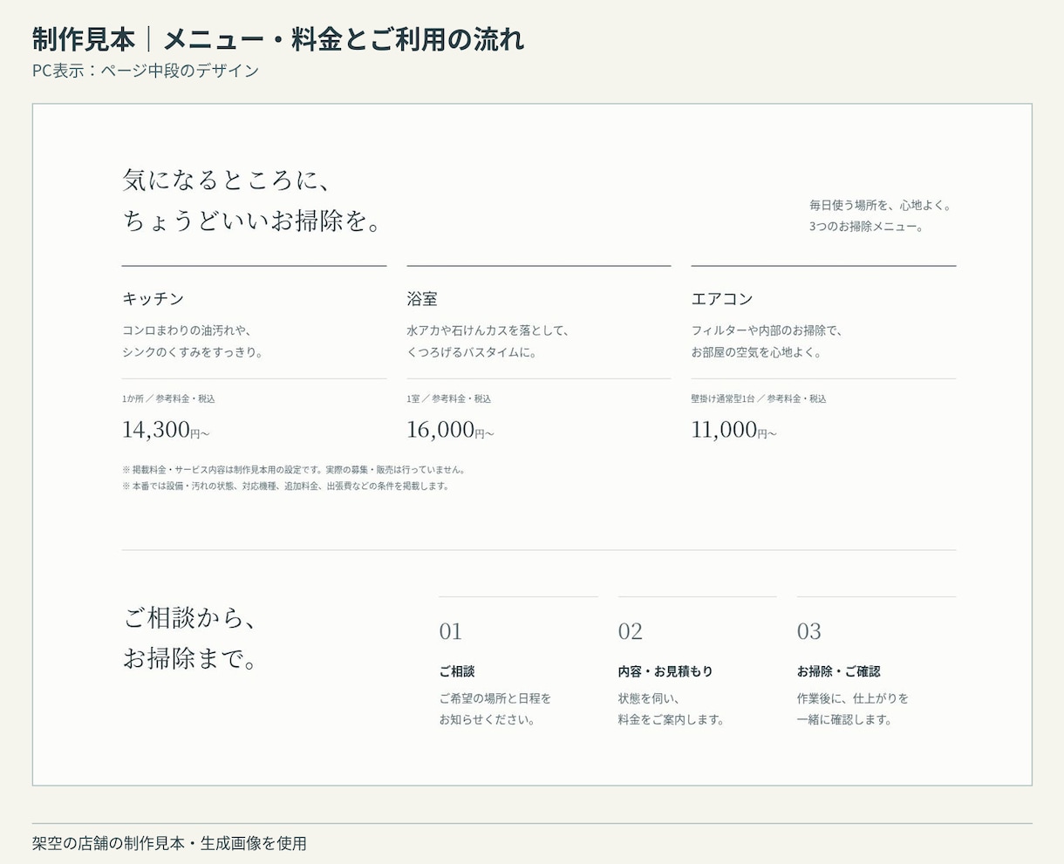Click headline 気になるところに、
Viewport: 1064px width, 864px height.
point(227,180)
